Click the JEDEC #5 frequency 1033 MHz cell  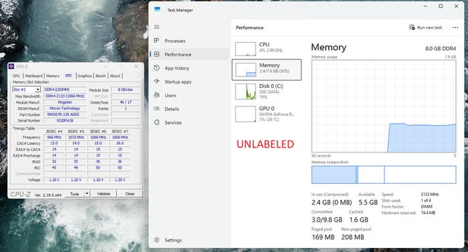pyautogui.click(x=76, y=137)
